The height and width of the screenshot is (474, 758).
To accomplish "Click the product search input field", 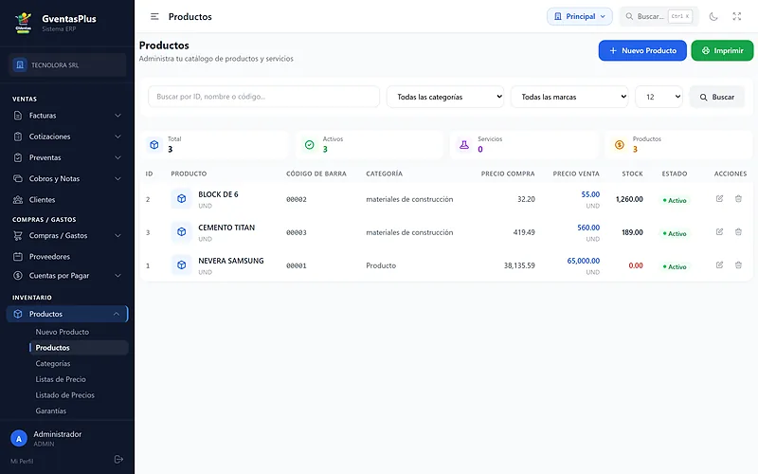I will click(x=263, y=97).
